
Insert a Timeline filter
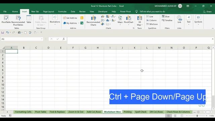pos(167,20)
